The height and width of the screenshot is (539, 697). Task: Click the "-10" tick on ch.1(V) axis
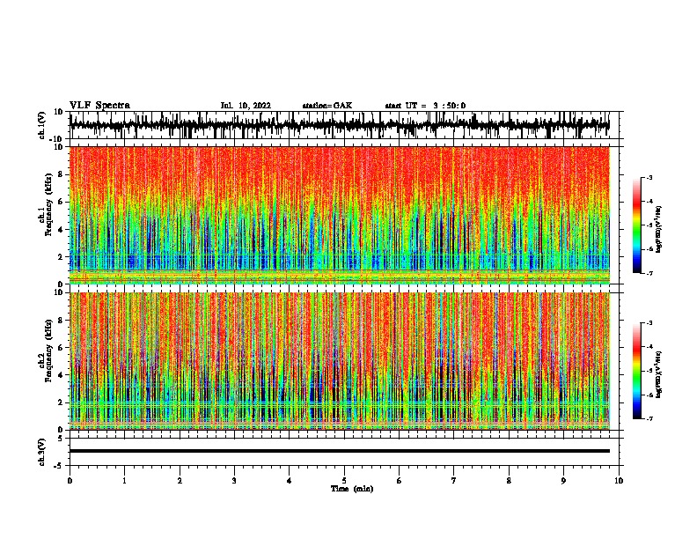[x=56, y=139]
